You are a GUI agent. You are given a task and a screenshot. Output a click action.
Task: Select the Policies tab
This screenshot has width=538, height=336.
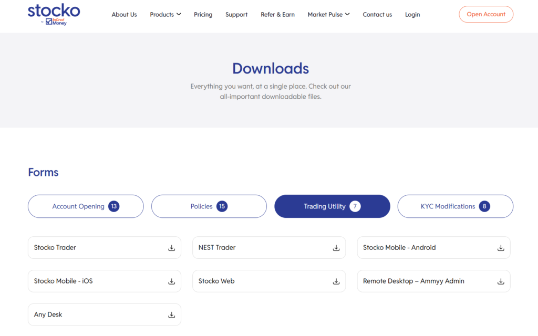(x=209, y=206)
